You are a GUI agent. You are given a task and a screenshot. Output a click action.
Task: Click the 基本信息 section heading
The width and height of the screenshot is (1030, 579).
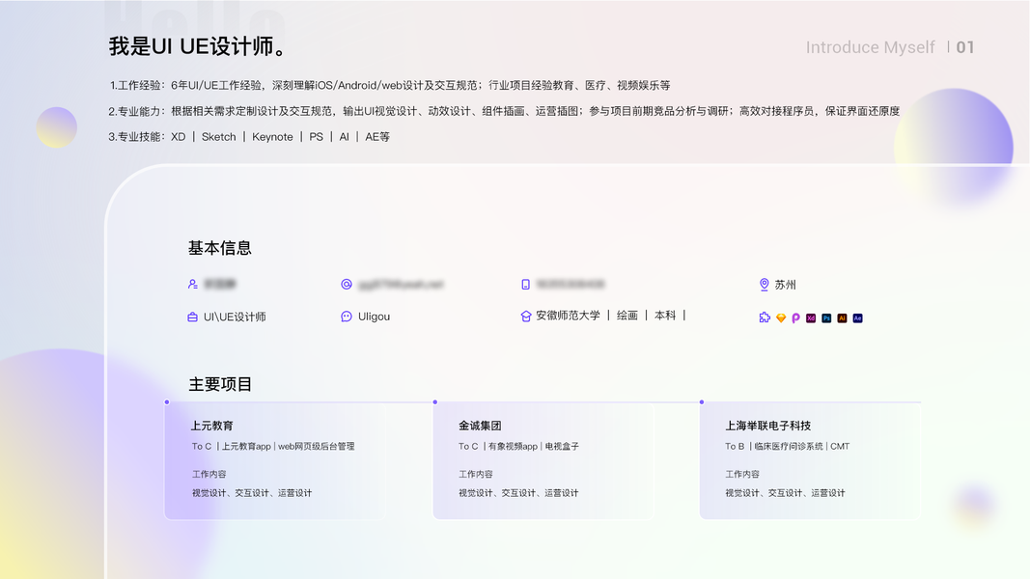pyautogui.click(x=219, y=248)
